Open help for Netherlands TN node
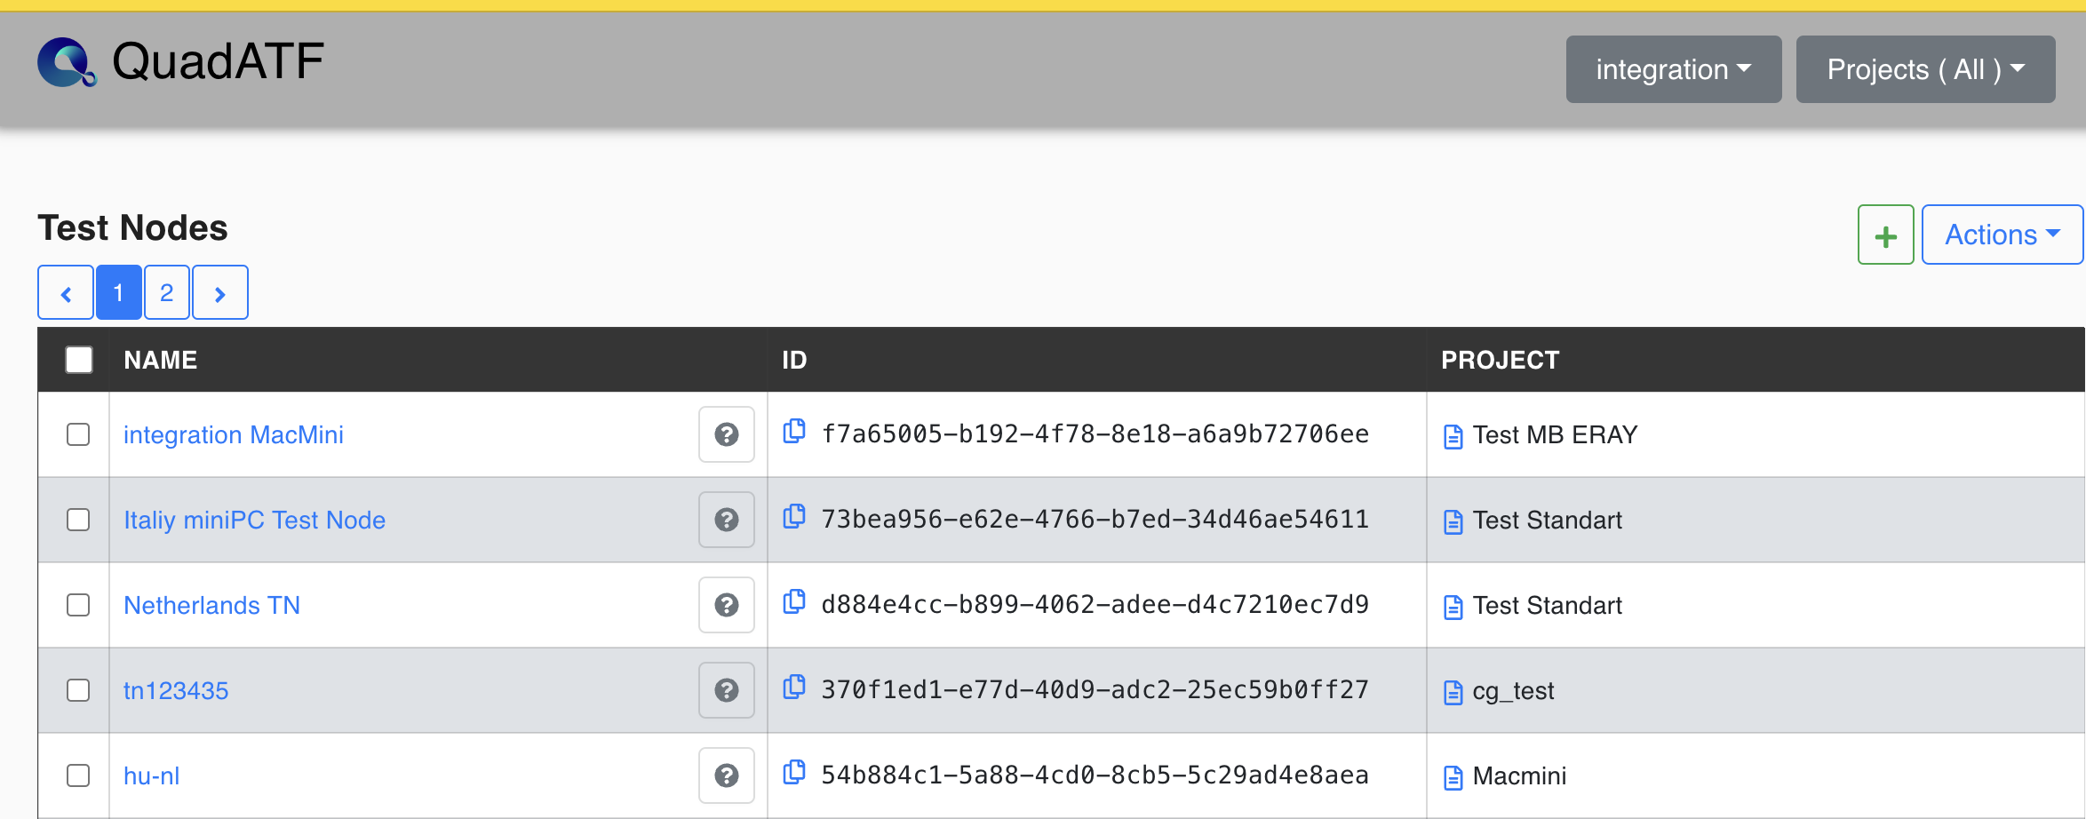The image size is (2086, 819). point(727,605)
